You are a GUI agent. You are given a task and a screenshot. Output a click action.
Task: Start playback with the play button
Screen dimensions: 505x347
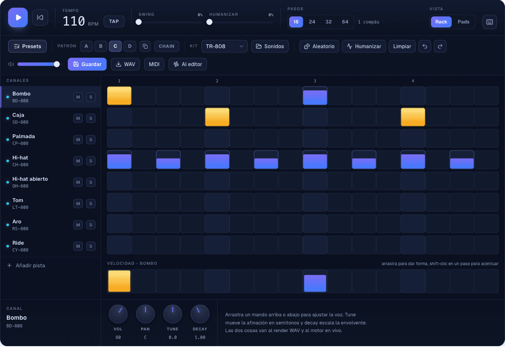tap(18, 17)
